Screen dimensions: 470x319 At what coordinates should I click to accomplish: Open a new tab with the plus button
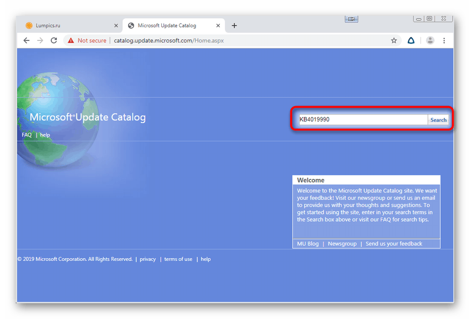pyautogui.click(x=235, y=26)
